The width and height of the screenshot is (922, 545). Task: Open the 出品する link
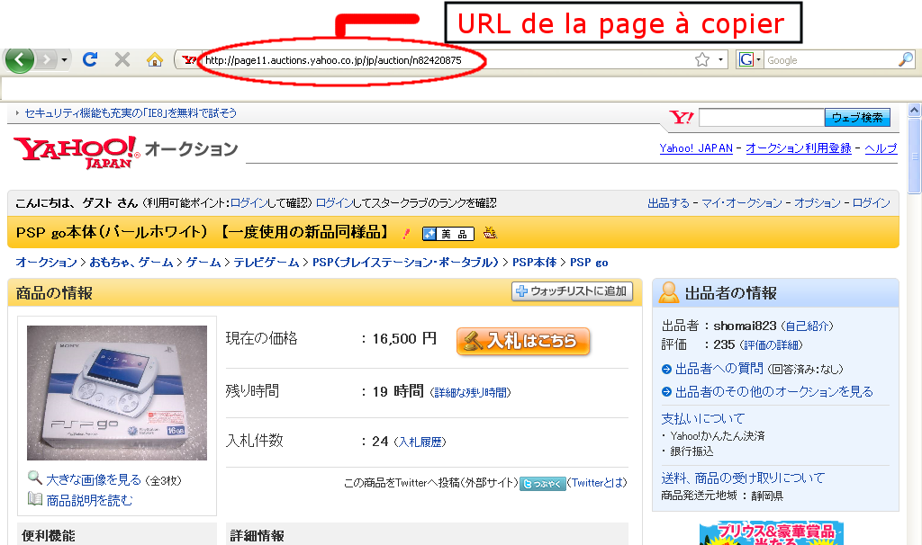[x=669, y=202]
